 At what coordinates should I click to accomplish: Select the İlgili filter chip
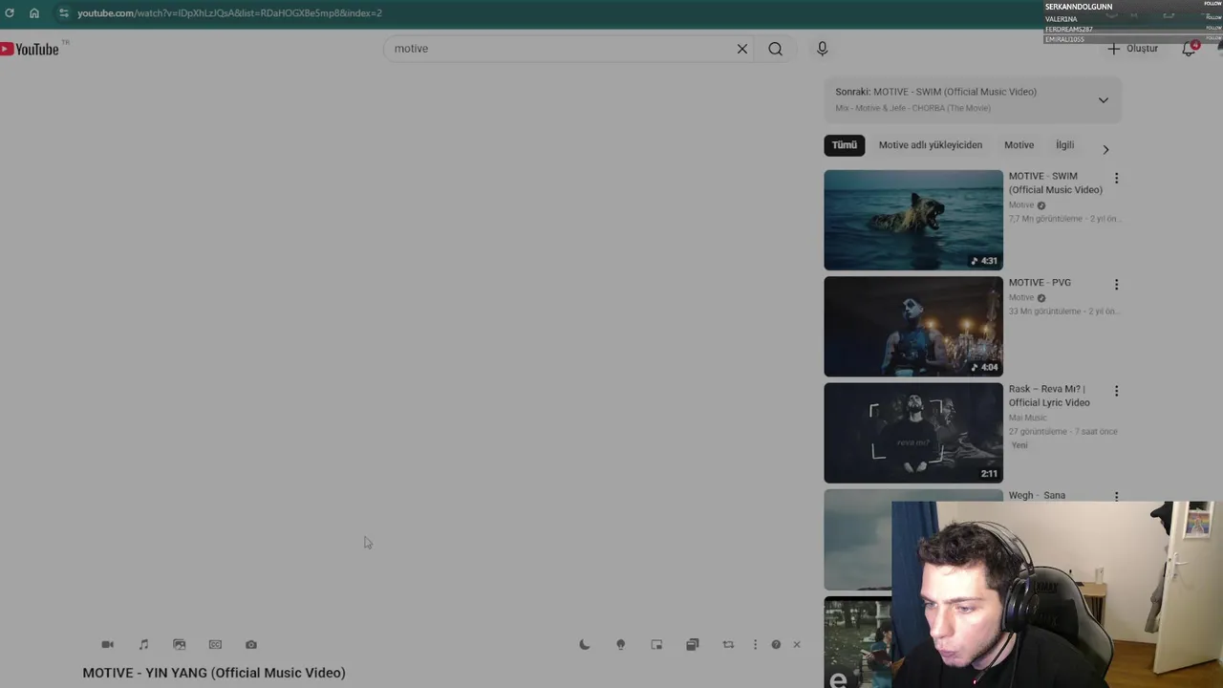point(1065,145)
